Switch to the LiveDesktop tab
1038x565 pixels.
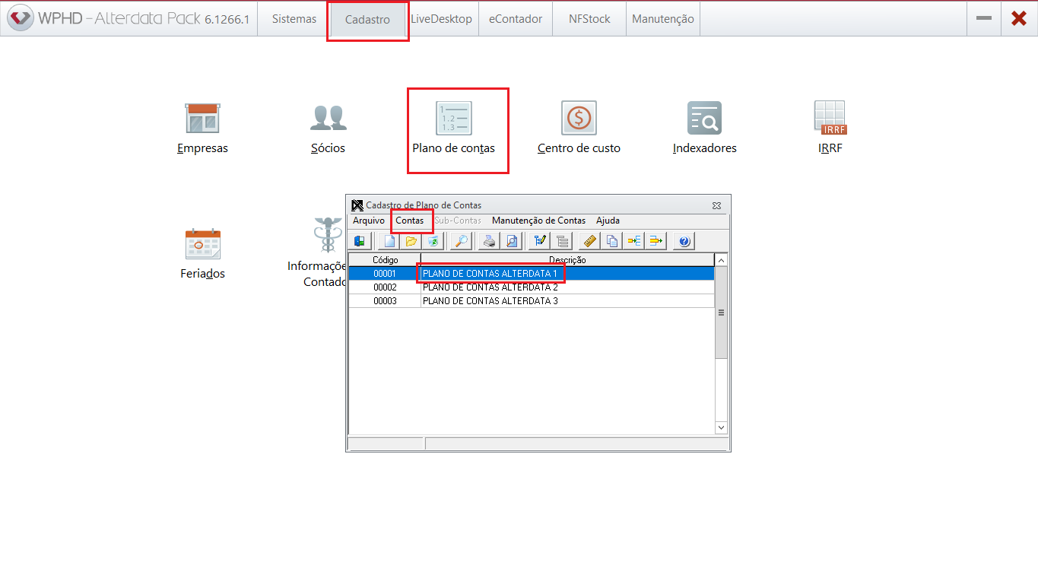[x=441, y=19]
